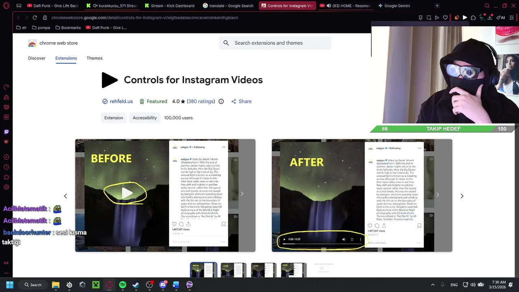This screenshot has height=292, width=519.
Task: Switch to the Daft Punk YouTube tab
Action: [52, 6]
